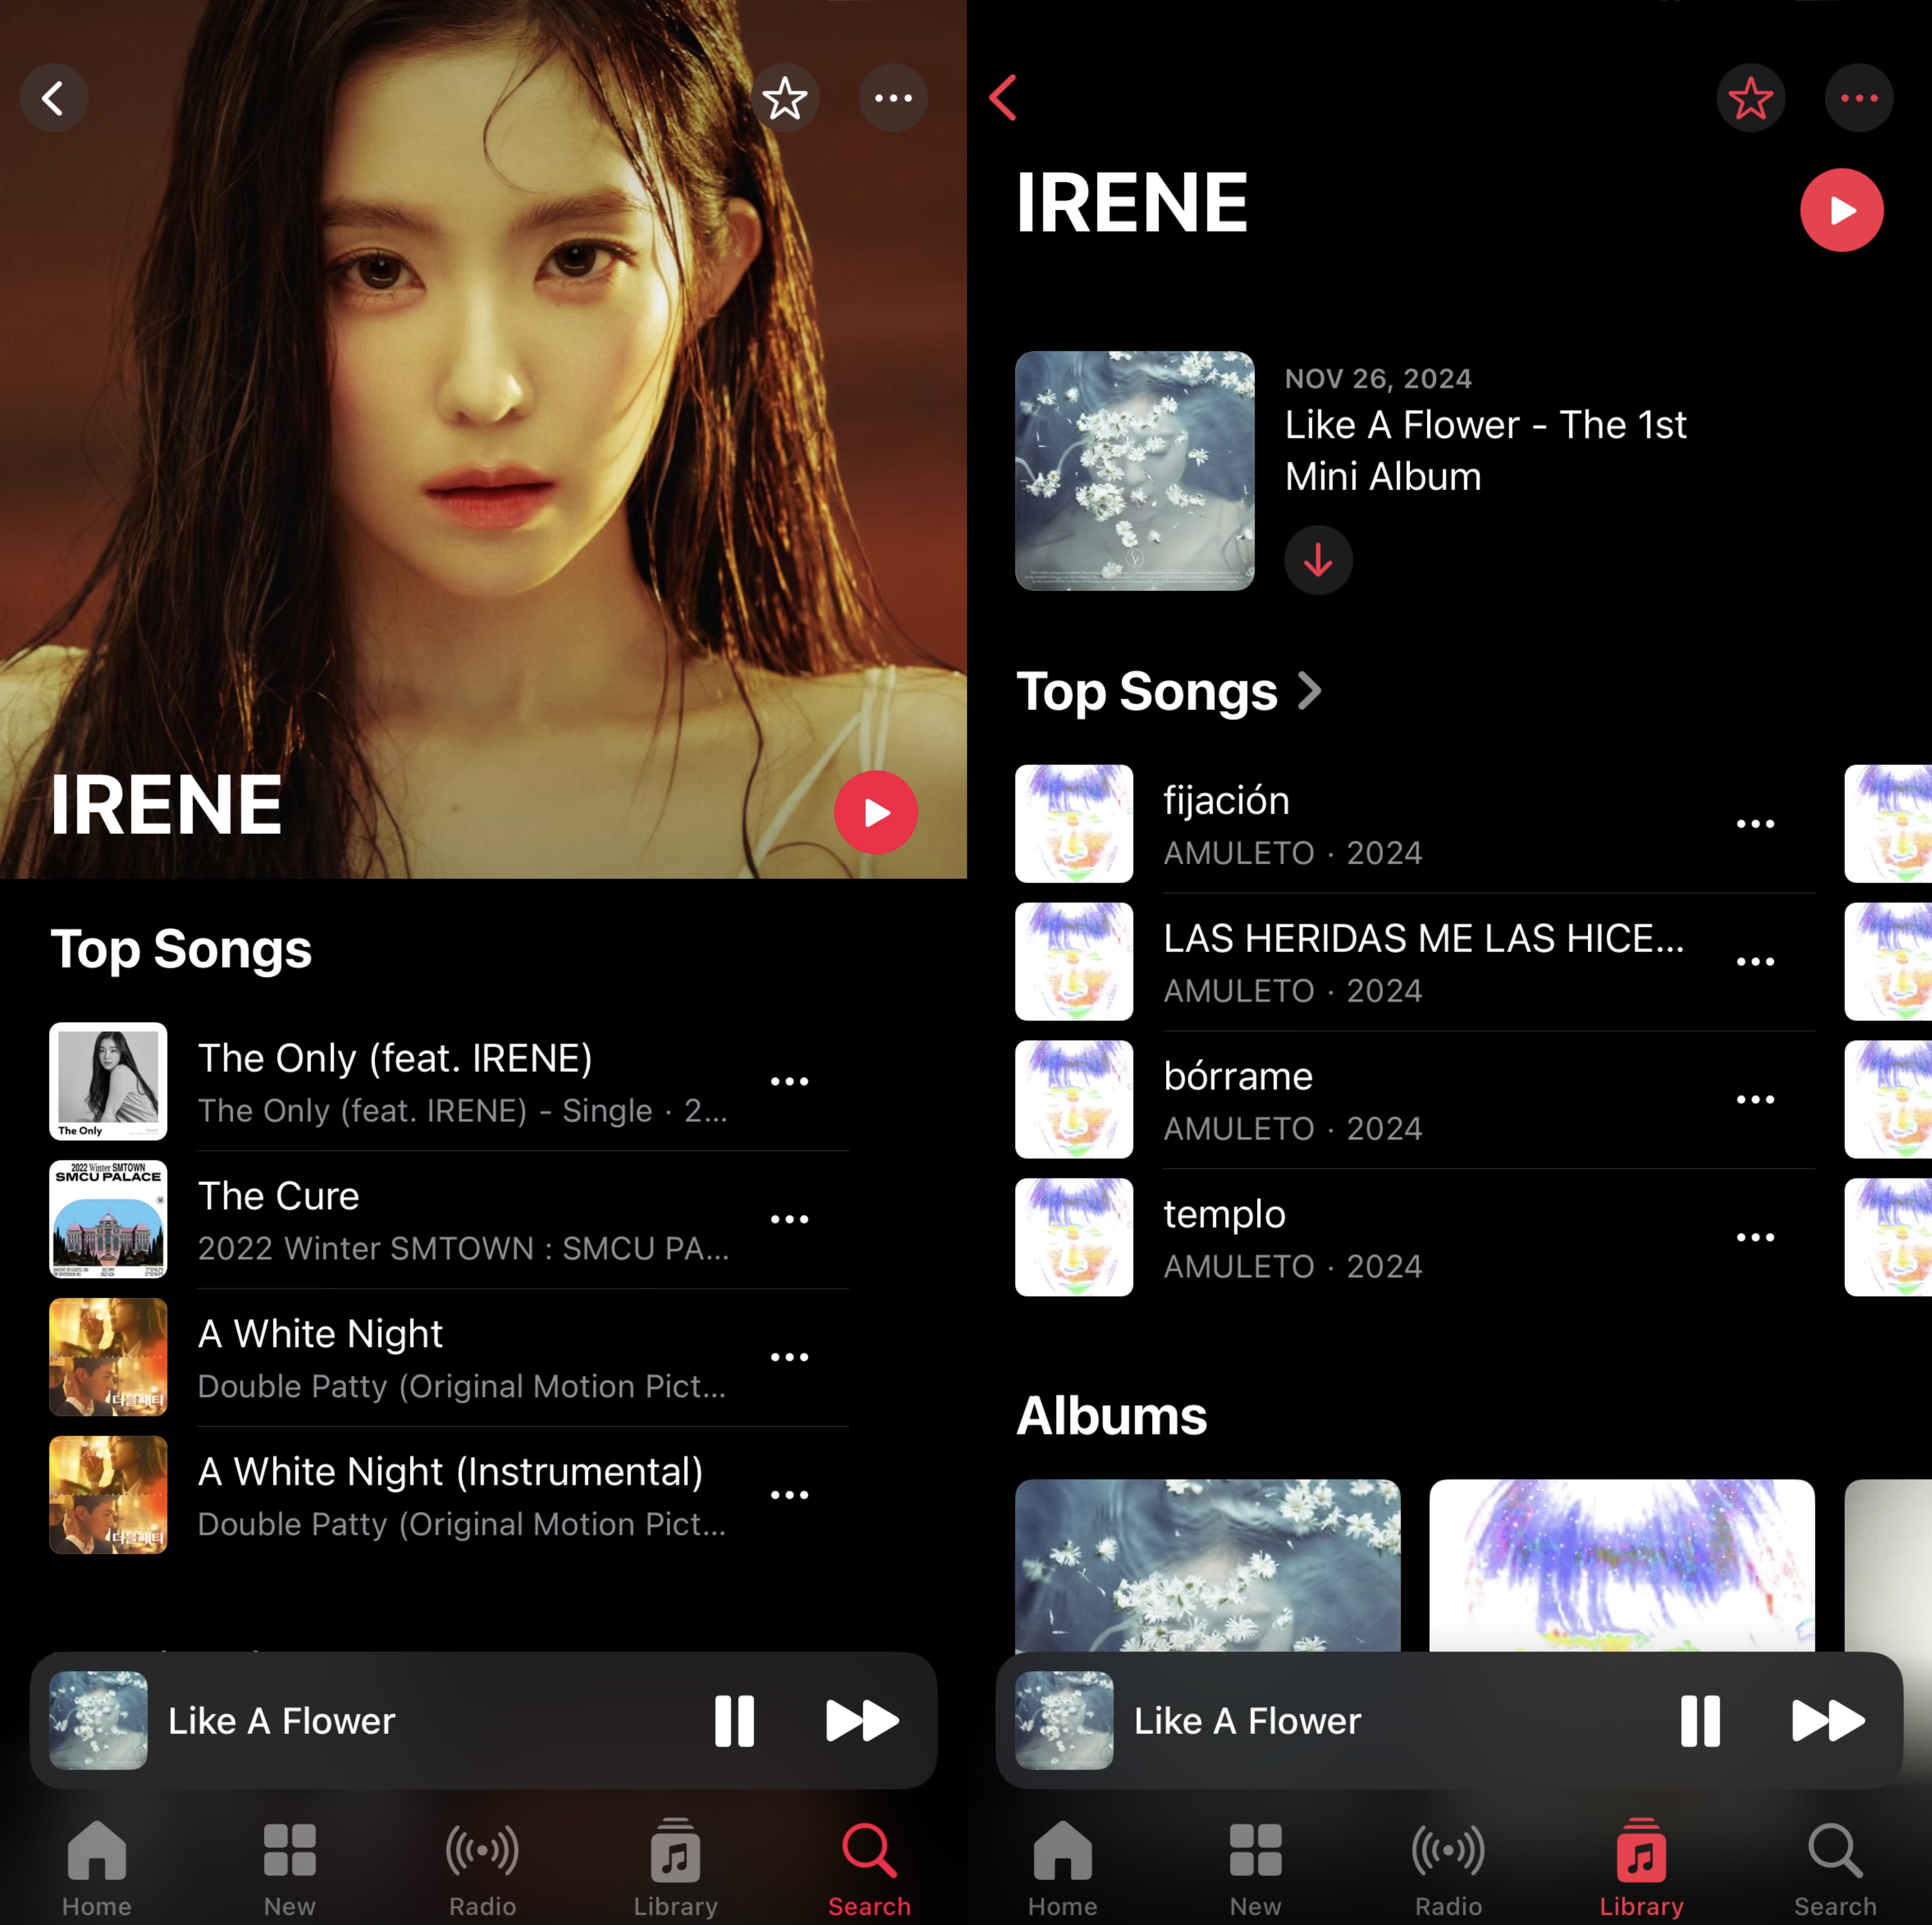
Task: Play IRENE from the right red play button
Action: tap(1841, 210)
